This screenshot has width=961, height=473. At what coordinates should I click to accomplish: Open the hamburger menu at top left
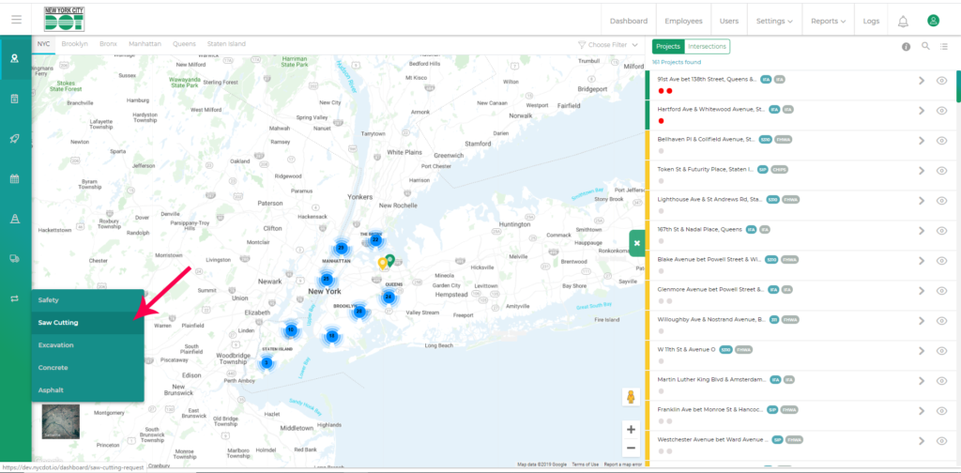click(16, 20)
